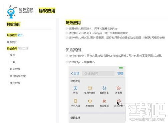Tap the 校园生活 campus icon
168x123 pixels.
pos(104,101)
